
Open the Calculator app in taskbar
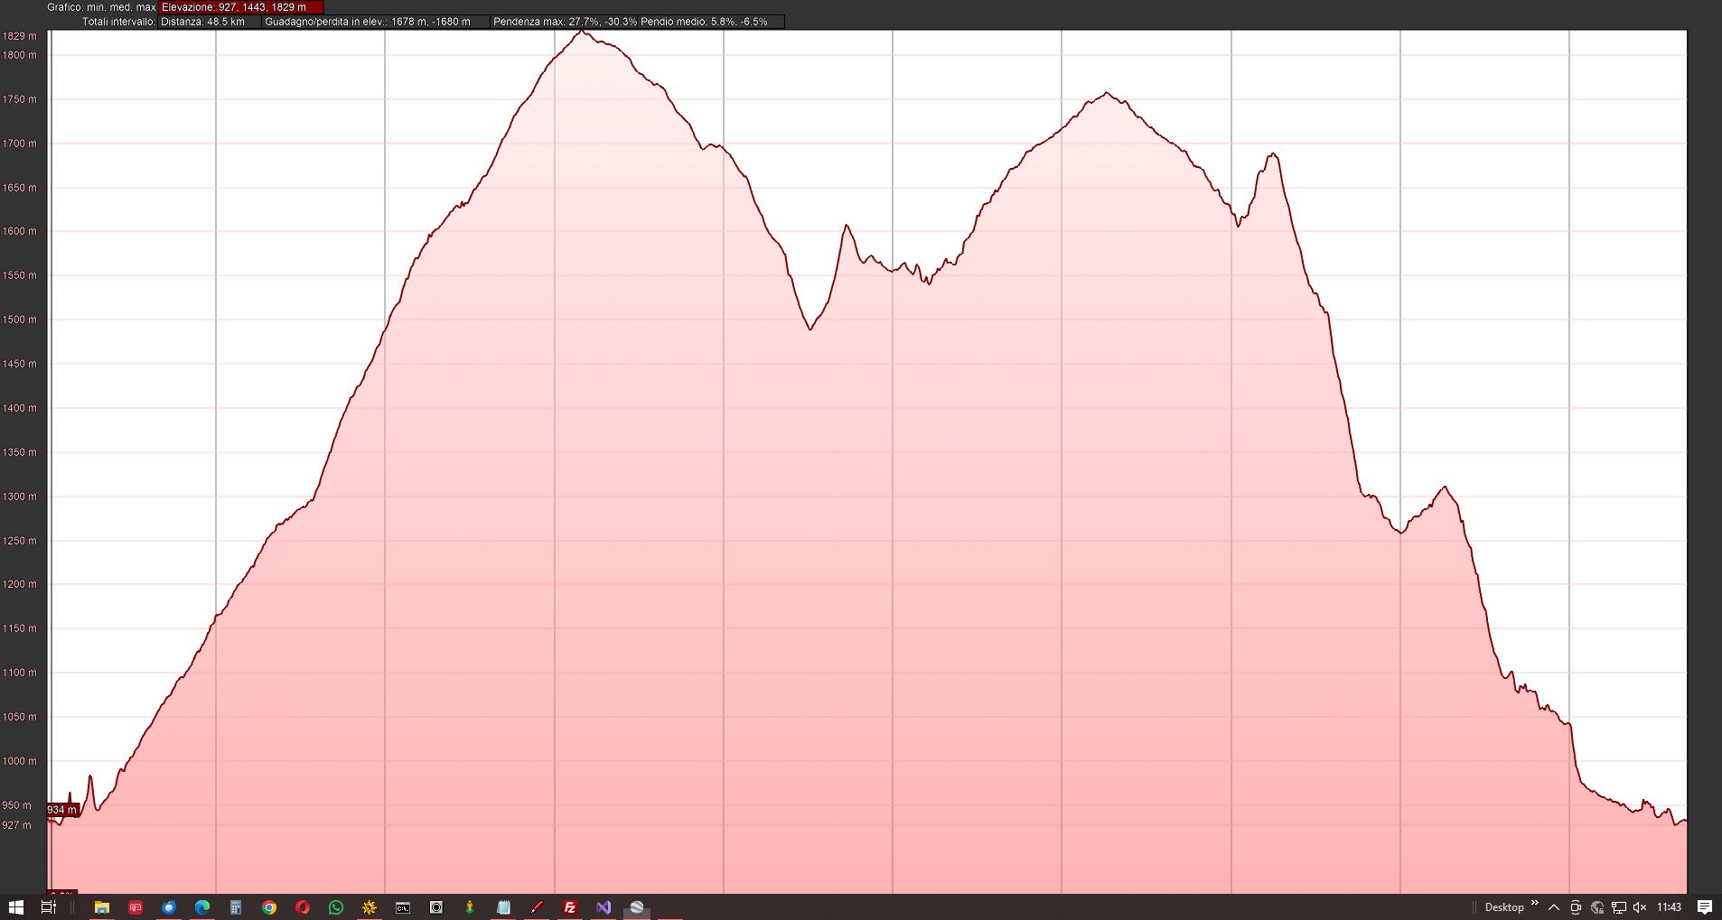coord(236,907)
